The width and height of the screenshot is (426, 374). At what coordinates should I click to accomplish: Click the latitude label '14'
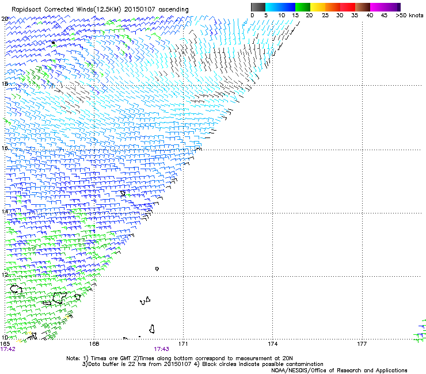tap(5, 212)
